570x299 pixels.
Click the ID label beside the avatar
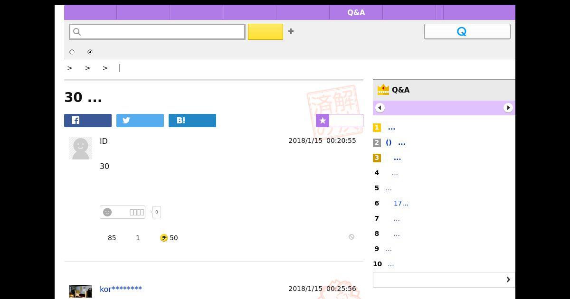tap(104, 141)
